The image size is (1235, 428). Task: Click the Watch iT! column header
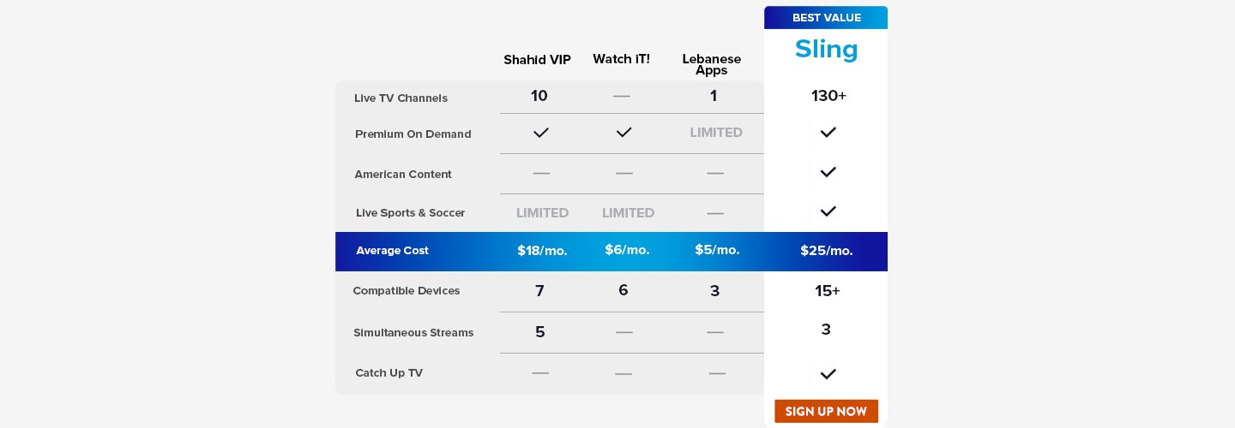tap(621, 59)
